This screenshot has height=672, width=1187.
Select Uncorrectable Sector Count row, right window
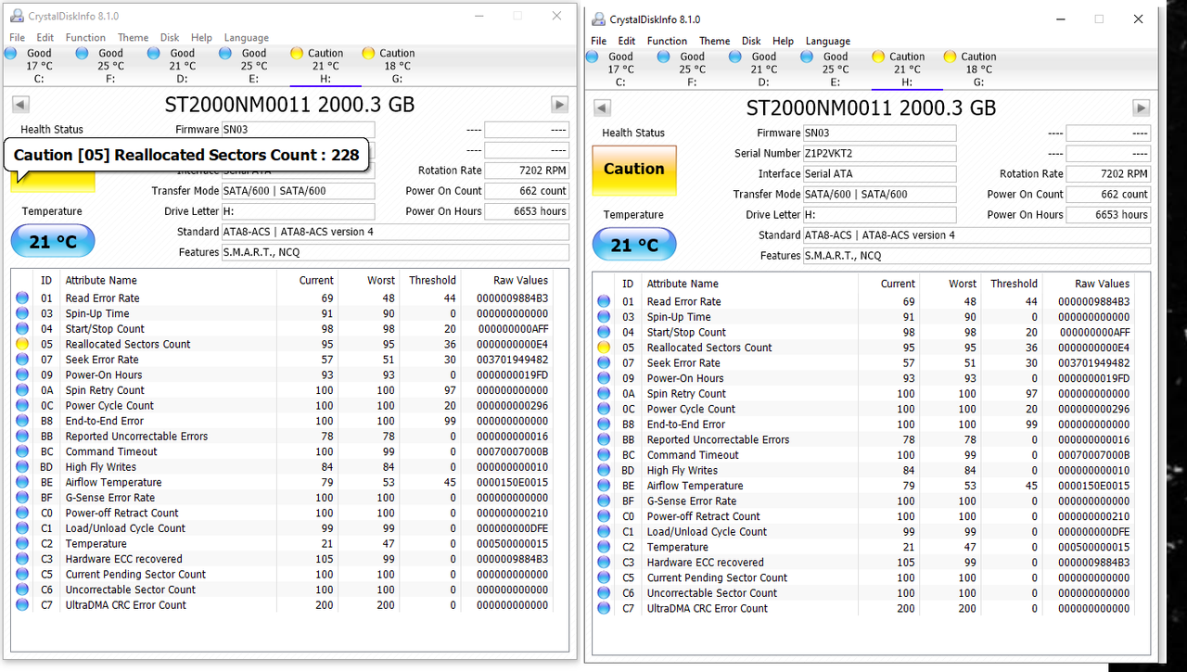863,593
